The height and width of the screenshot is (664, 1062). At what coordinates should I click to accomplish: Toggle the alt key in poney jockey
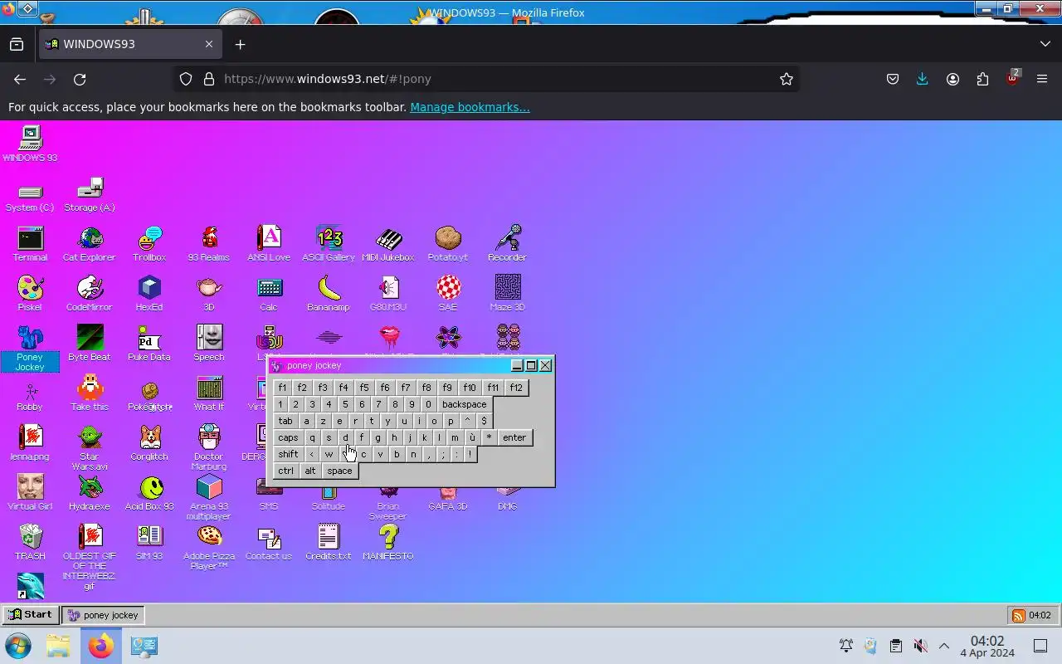click(310, 471)
